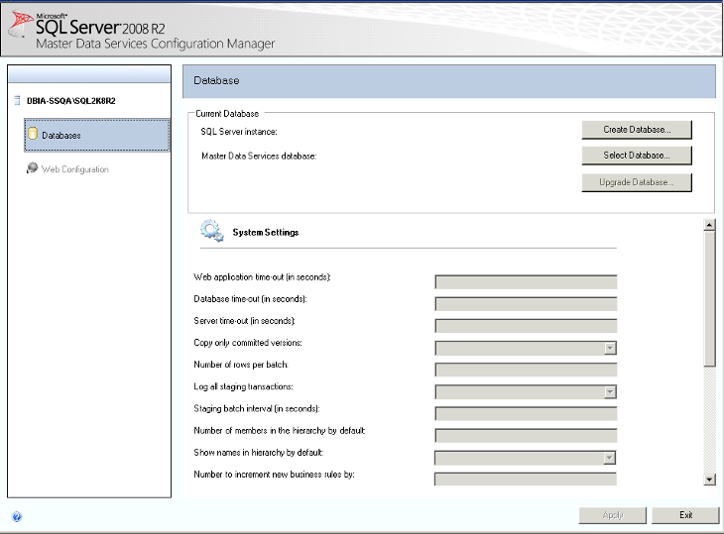The image size is (724, 534).
Task: Open the Log all staging transactions dropdown
Action: click(x=610, y=392)
